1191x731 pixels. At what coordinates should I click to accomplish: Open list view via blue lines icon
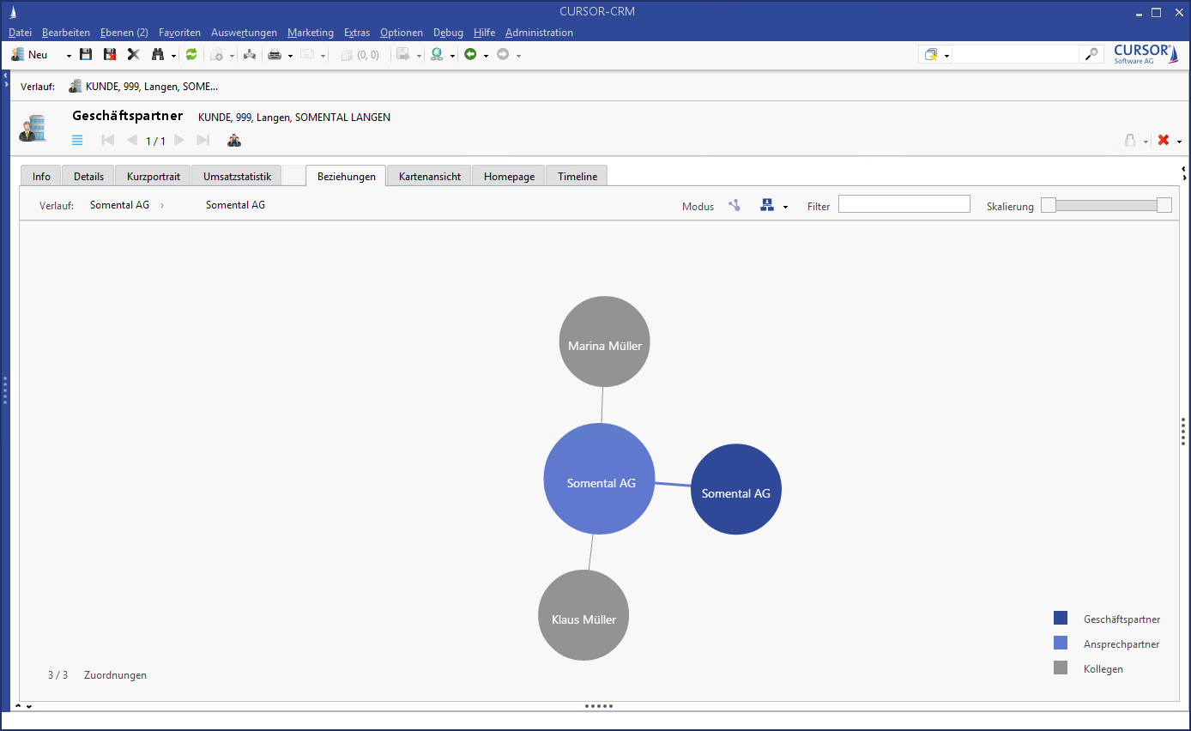pyautogui.click(x=77, y=140)
